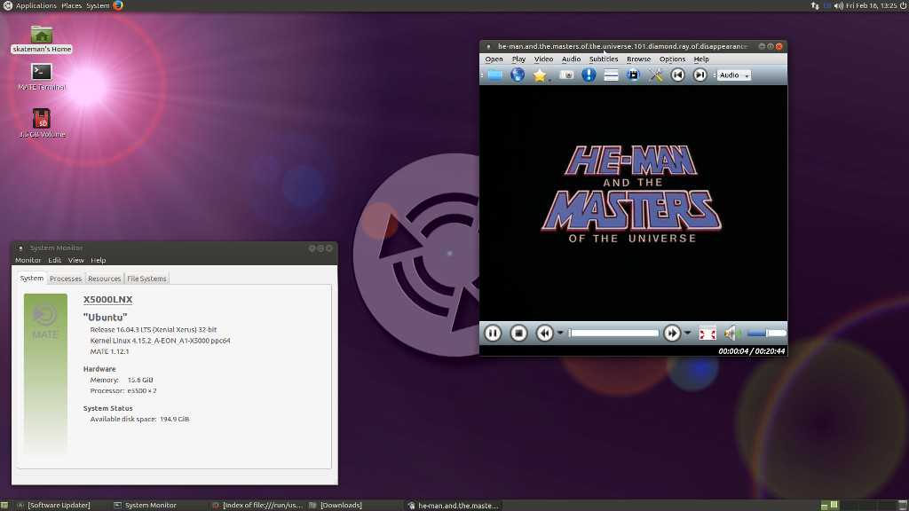This screenshot has width=909, height=511.
Task: Click the fast forward button
Action: click(x=672, y=334)
